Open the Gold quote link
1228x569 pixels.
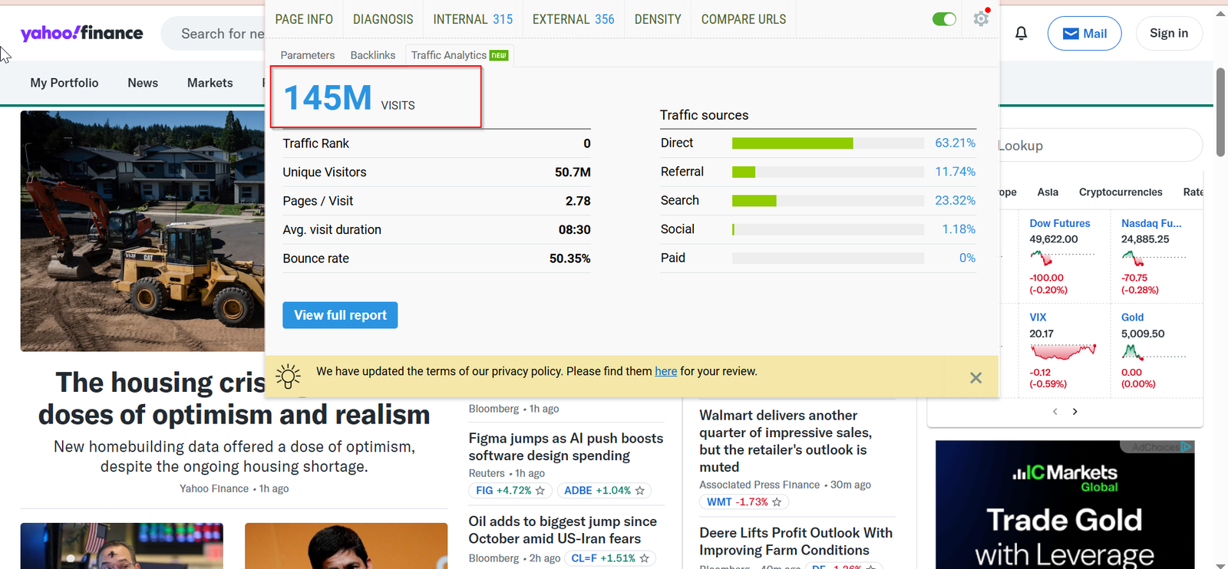tap(1132, 317)
